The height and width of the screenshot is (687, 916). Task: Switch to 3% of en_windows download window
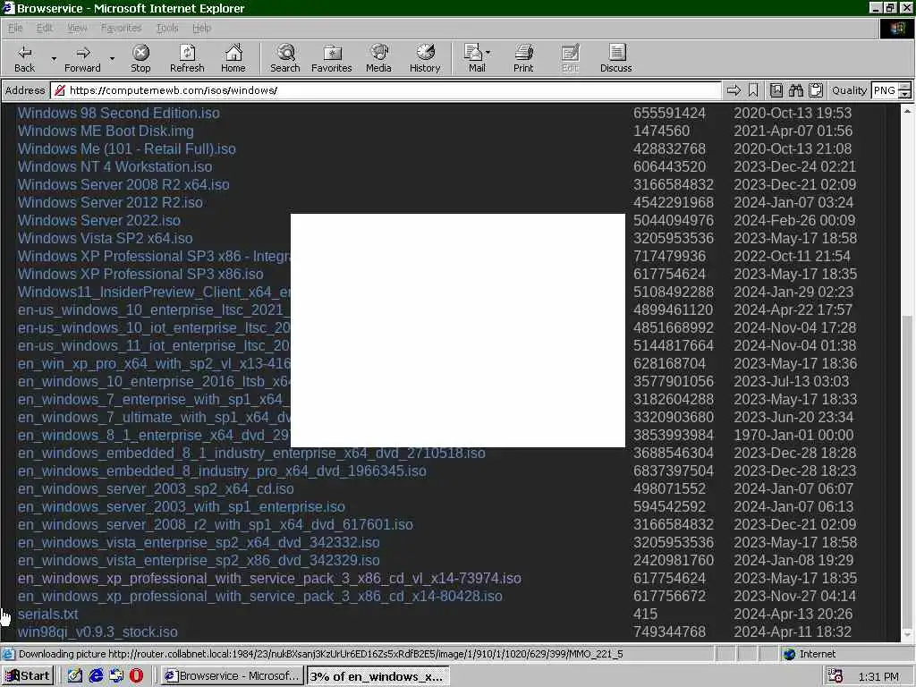coord(378,676)
